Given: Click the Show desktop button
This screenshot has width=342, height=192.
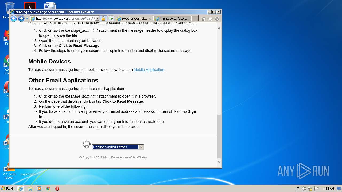Looking at the screenshot, I should tap(339, 189).
